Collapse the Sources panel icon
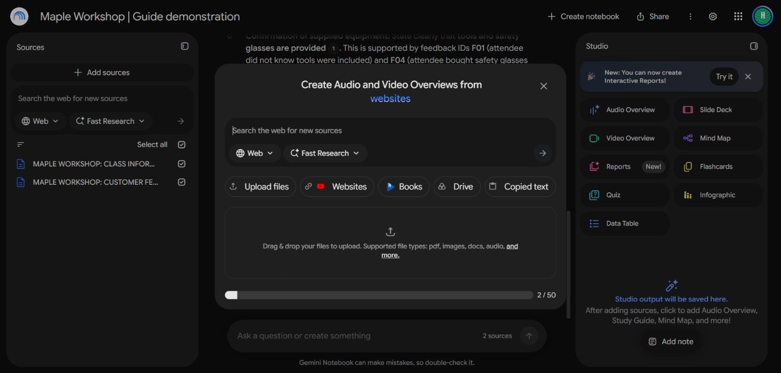The width and height of the screenshot is (781, 373). [185, 46]
